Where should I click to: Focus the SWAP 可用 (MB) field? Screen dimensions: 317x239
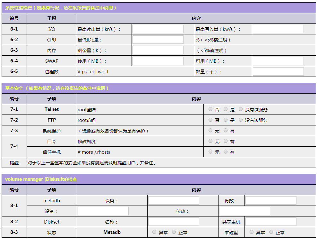click(278, 61)
